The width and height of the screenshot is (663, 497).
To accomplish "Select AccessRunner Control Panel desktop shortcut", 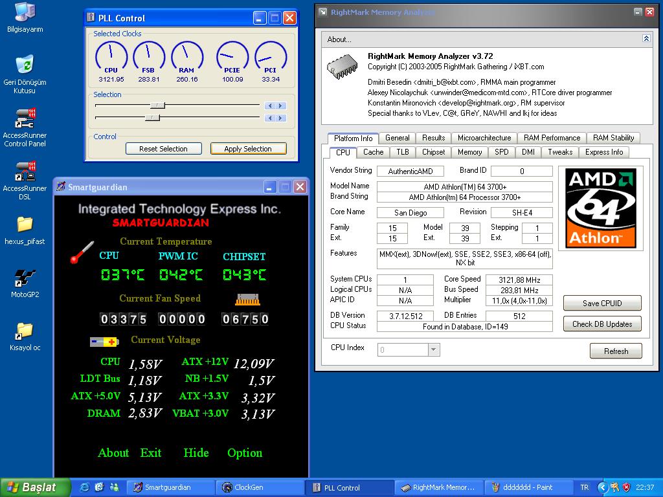I will 25,127.
